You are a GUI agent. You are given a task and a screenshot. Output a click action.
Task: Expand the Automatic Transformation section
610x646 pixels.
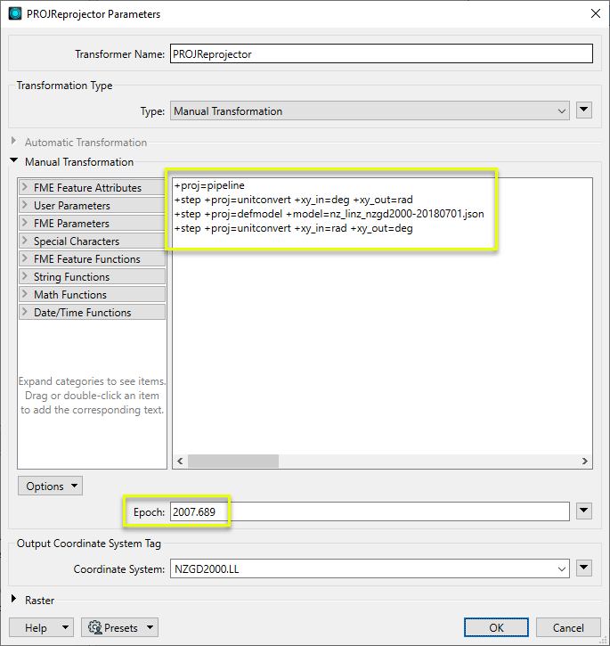13,143
